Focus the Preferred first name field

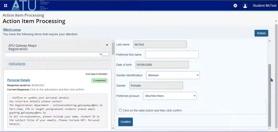(172, 55)
